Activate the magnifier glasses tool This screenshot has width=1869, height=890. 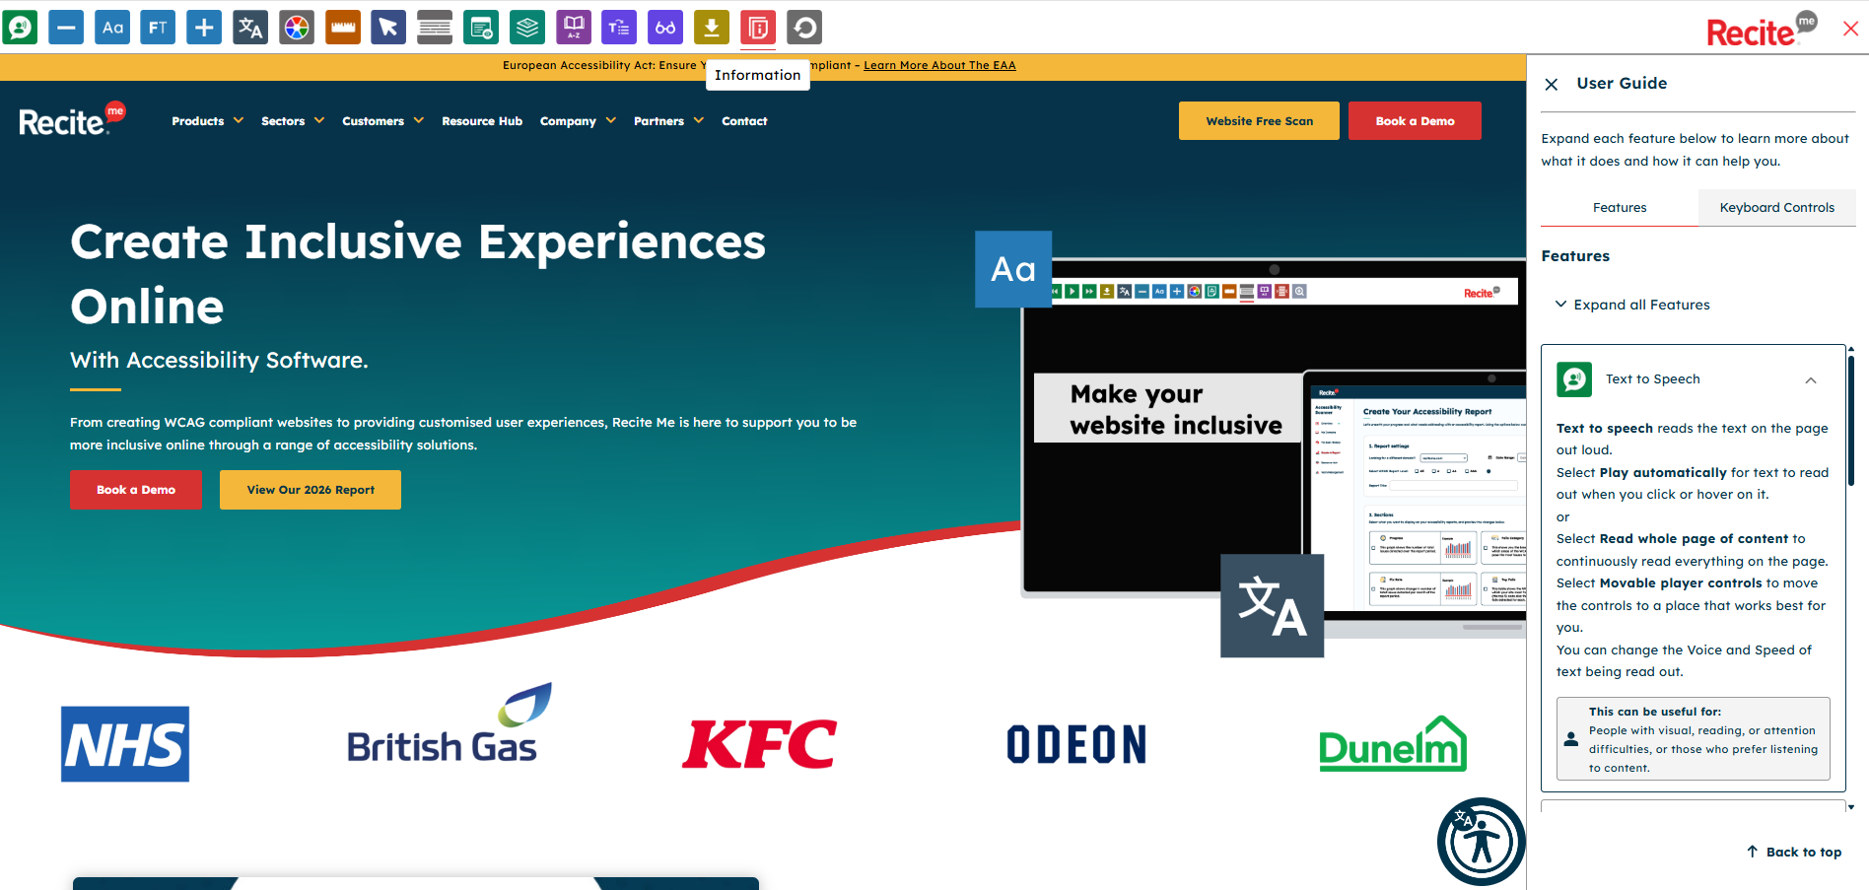tap(665, 28)
